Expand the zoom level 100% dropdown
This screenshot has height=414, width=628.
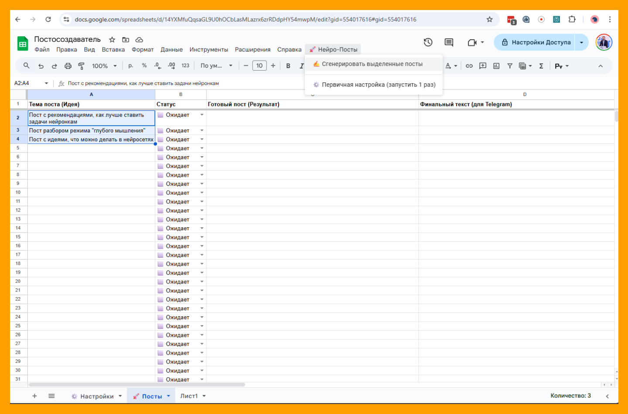104,66
